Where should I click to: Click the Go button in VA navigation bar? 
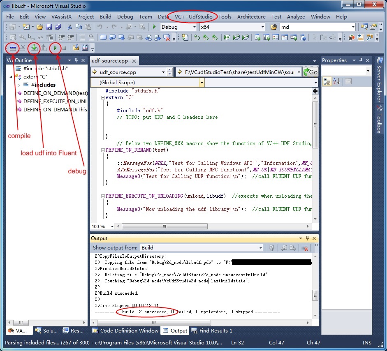point(310,72)
